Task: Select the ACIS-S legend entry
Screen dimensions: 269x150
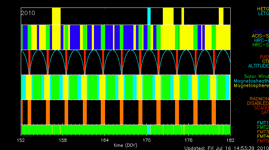Action: point(260,36)
